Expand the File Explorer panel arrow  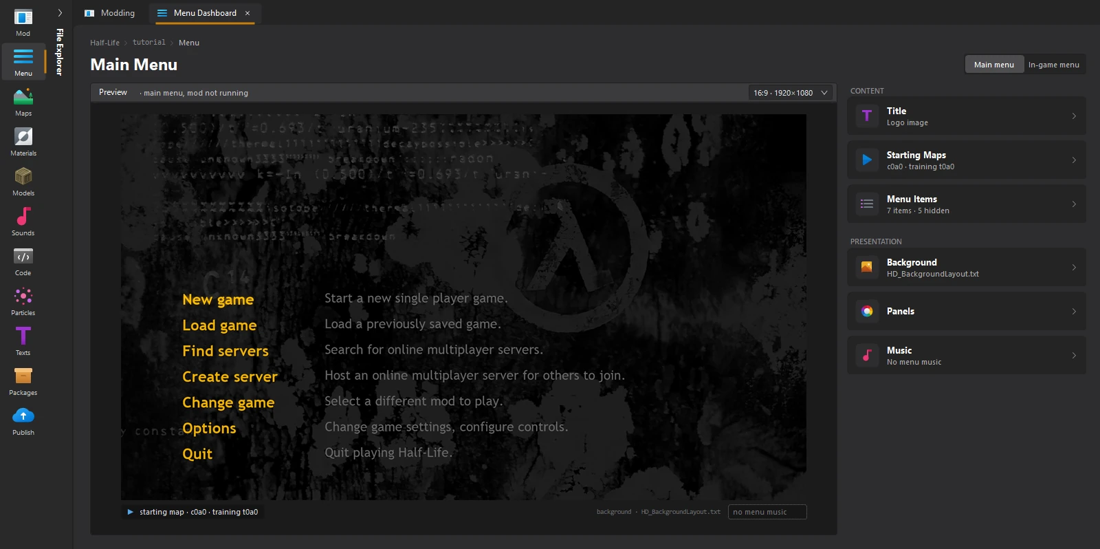point(60,12)
